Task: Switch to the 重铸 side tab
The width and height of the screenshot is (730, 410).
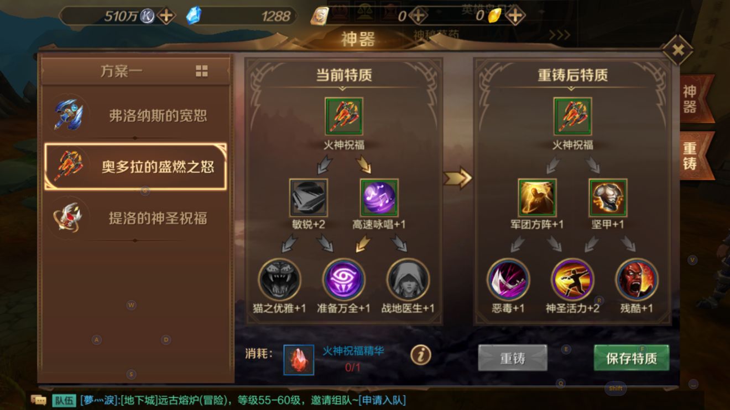Action: pyautogui.click(x=690, y=156)
